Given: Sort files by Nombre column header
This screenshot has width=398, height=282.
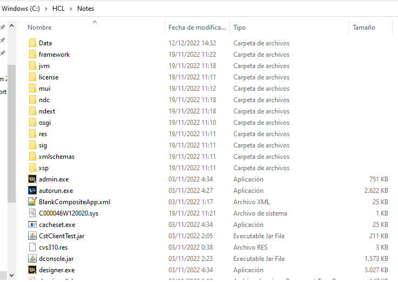Looking at the screenshot, I should tap(39, 28).
